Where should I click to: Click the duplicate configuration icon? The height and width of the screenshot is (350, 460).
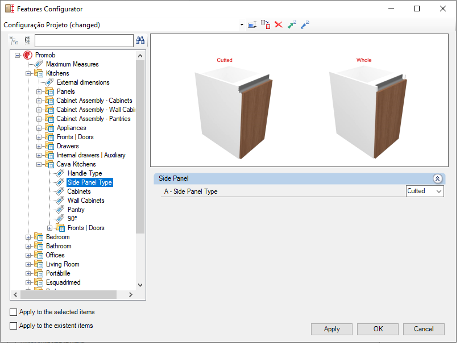pos(265,24)
